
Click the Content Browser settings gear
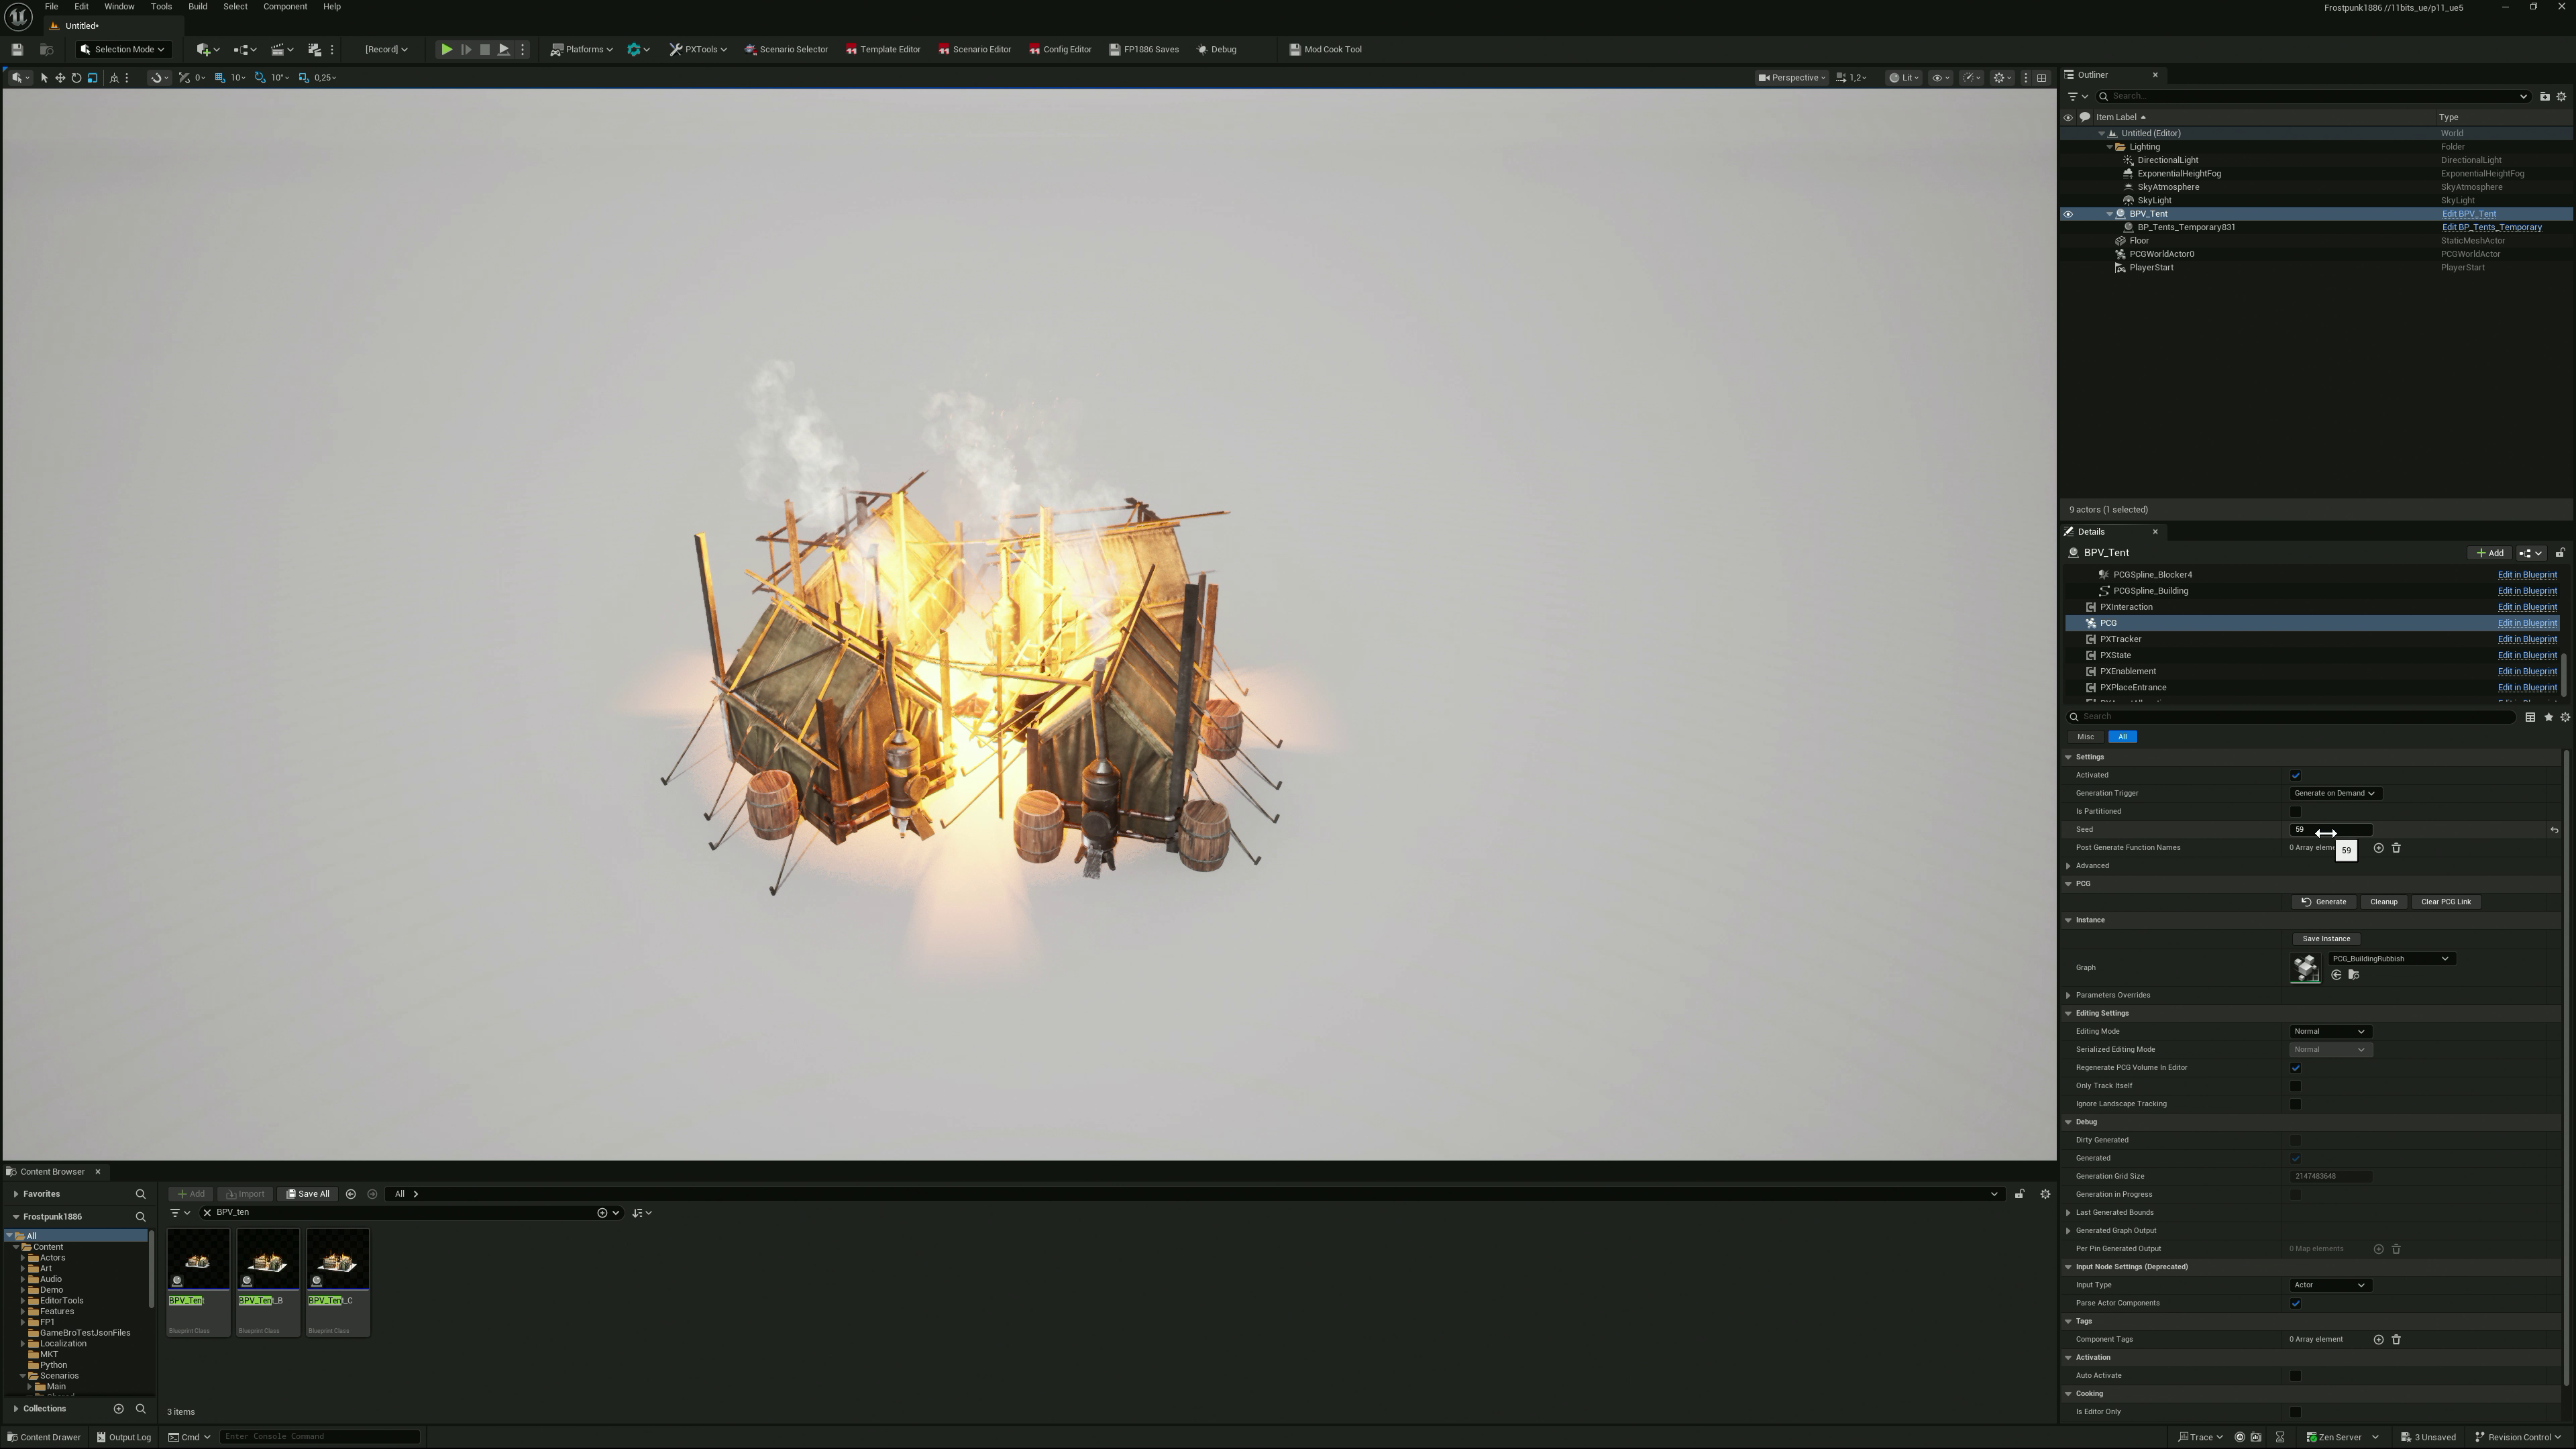2045,1194
